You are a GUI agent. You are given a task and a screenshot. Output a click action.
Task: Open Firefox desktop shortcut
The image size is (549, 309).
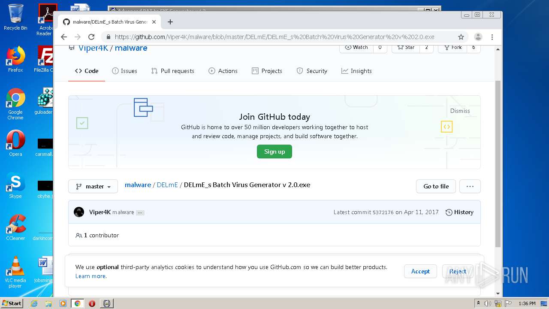[15, 59]
